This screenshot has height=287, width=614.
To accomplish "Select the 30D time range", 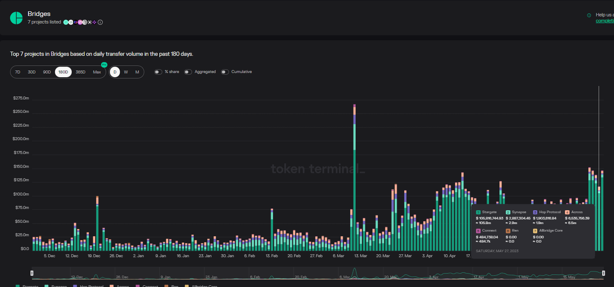I will click(32, 72).
